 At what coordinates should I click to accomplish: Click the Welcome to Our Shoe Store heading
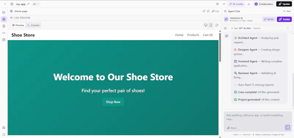coord(113,77)
